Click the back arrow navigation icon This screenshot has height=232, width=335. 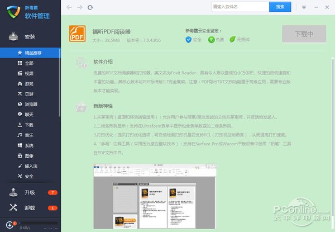pos(69,7)
